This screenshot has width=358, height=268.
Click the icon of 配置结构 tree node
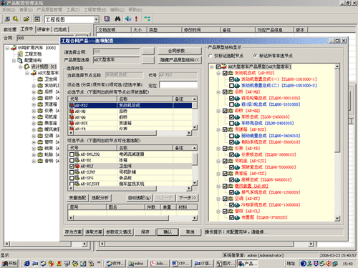point(20,60)
